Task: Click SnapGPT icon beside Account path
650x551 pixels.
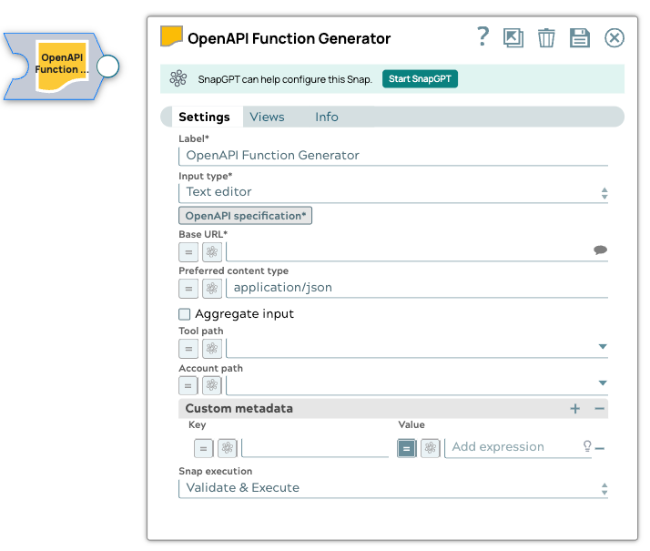Action: coord(212,385)
